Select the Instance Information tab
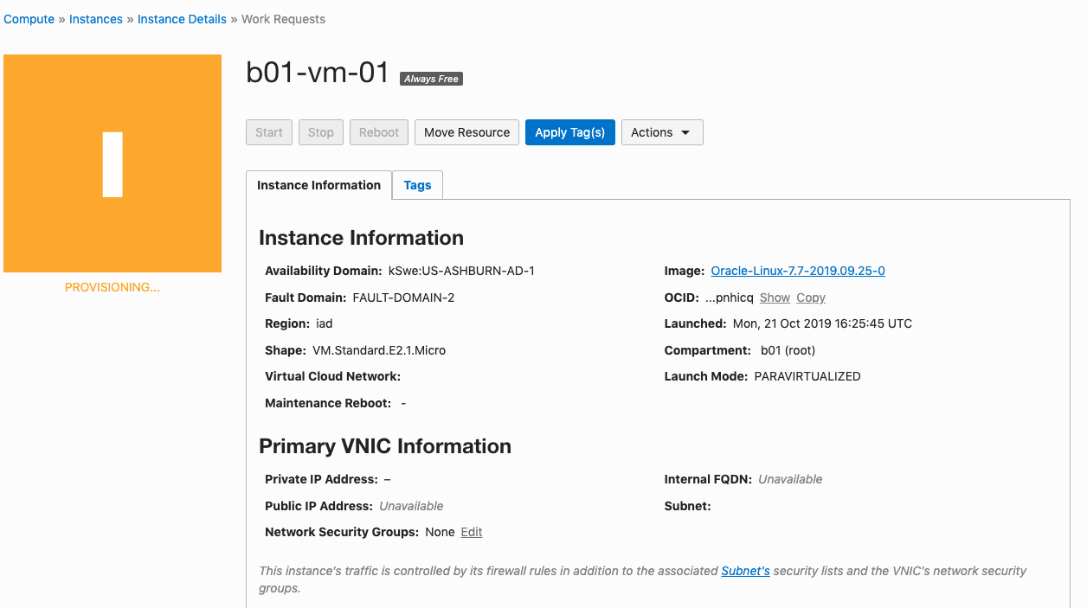 [x=318, y=184]
